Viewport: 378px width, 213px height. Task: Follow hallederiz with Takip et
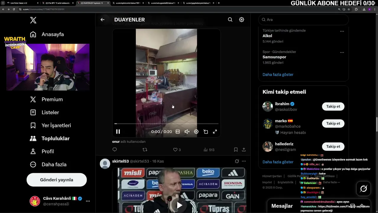click(x=333, y=146)
